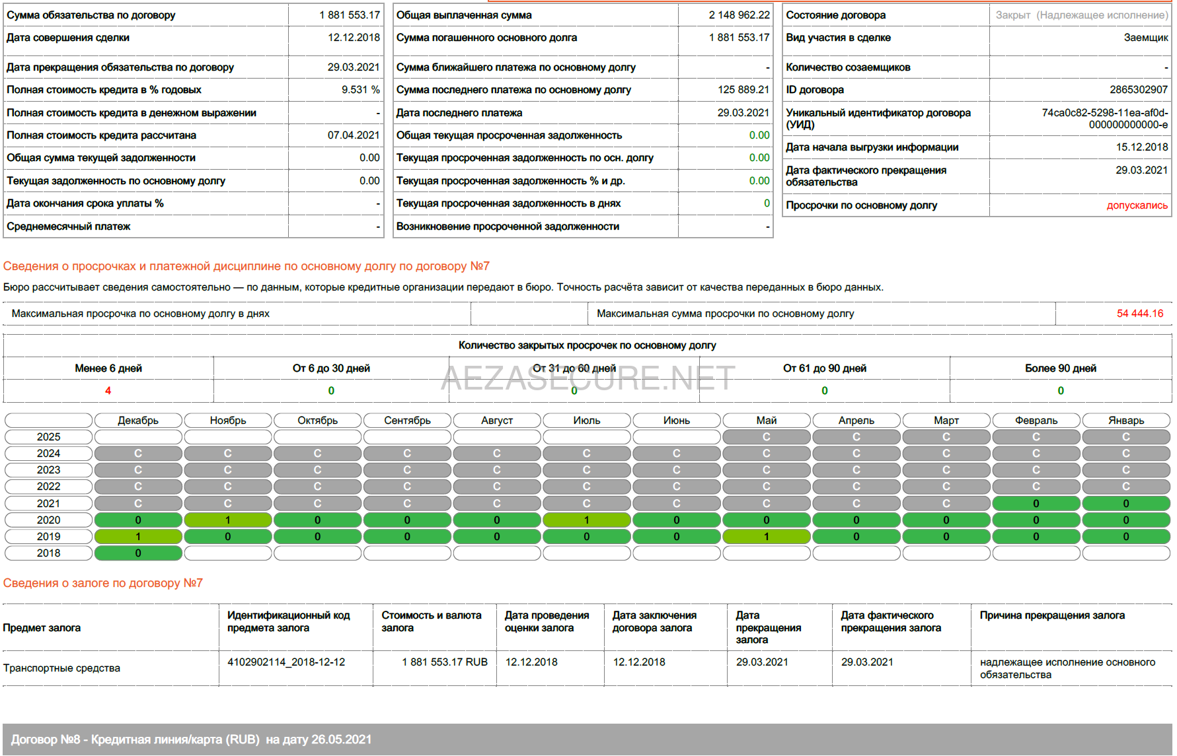Select the zero count under 'Более 90 дней'
The image size is (1177, 756).
click(x=1061, y=391)
